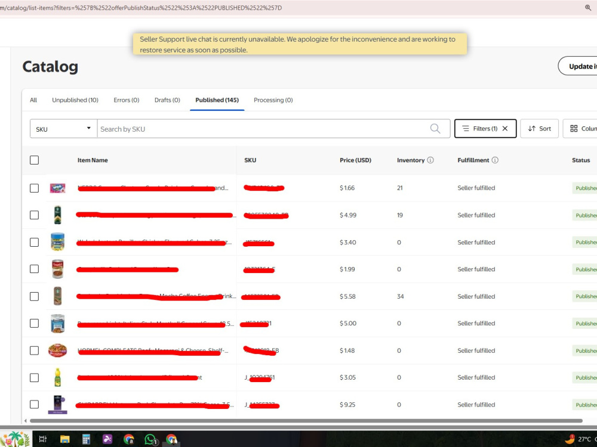Image resolution: width=597 pixels, height=447 pixels.
Task: Check the row priced $5.00
Action: [x=34, y=324]
